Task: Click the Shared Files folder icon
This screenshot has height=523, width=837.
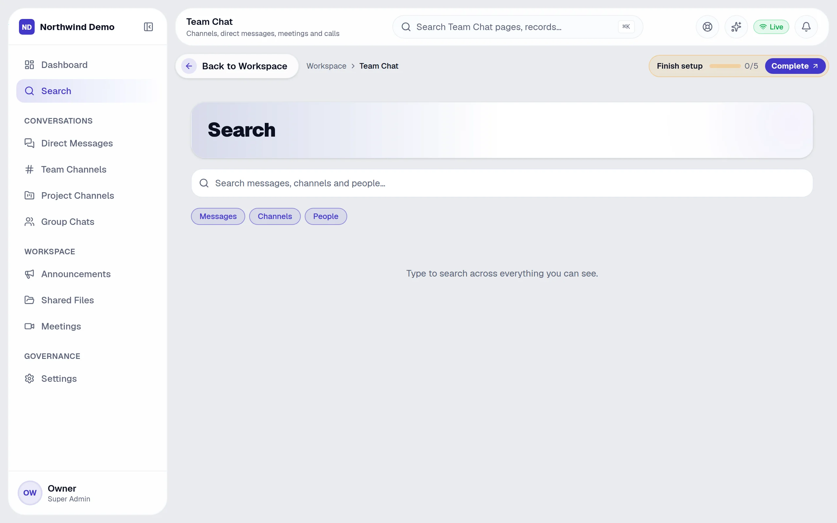Action: (29, 300)
